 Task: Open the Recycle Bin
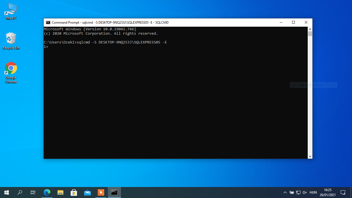tap(11, 41)
